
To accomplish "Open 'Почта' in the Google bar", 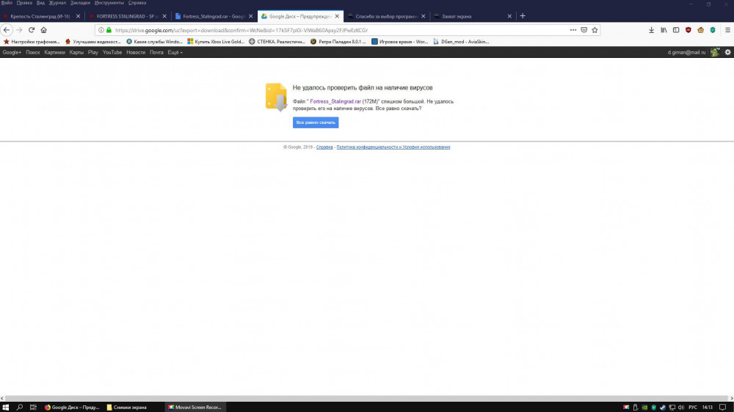I will pyautogui.click(x=156, y=52).
